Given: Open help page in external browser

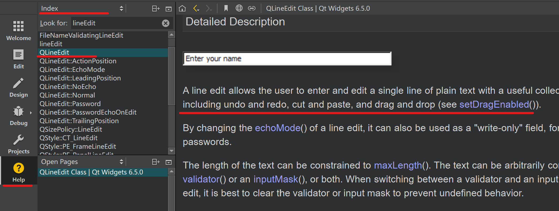Looking at the screenshot, I should click(x=239, y=9).
